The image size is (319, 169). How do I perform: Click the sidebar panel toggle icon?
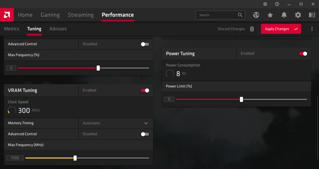[x=312, y=15]
